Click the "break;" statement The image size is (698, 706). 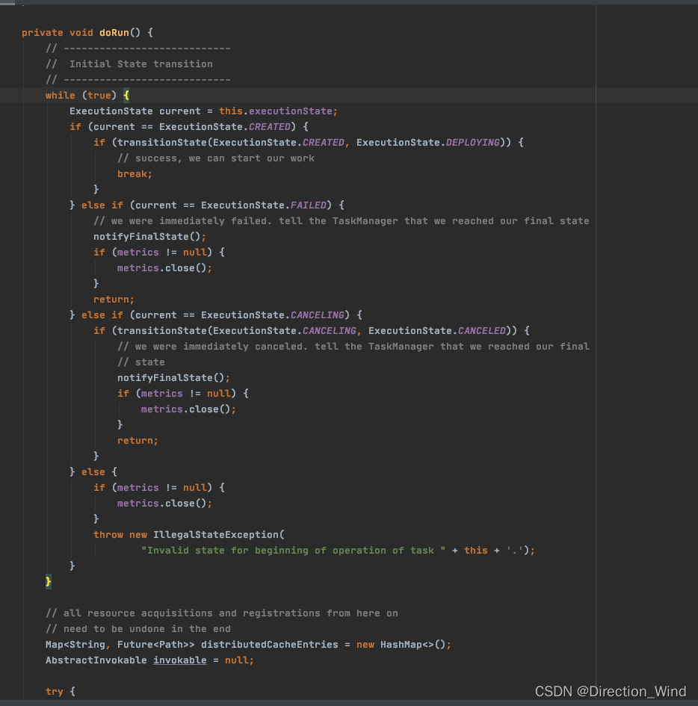(x=135, y=174)
